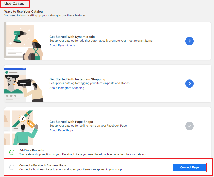Open the About Dynamic Ads link
The image size is (214, 177).
pyautogui.click(x=62, y=45)
